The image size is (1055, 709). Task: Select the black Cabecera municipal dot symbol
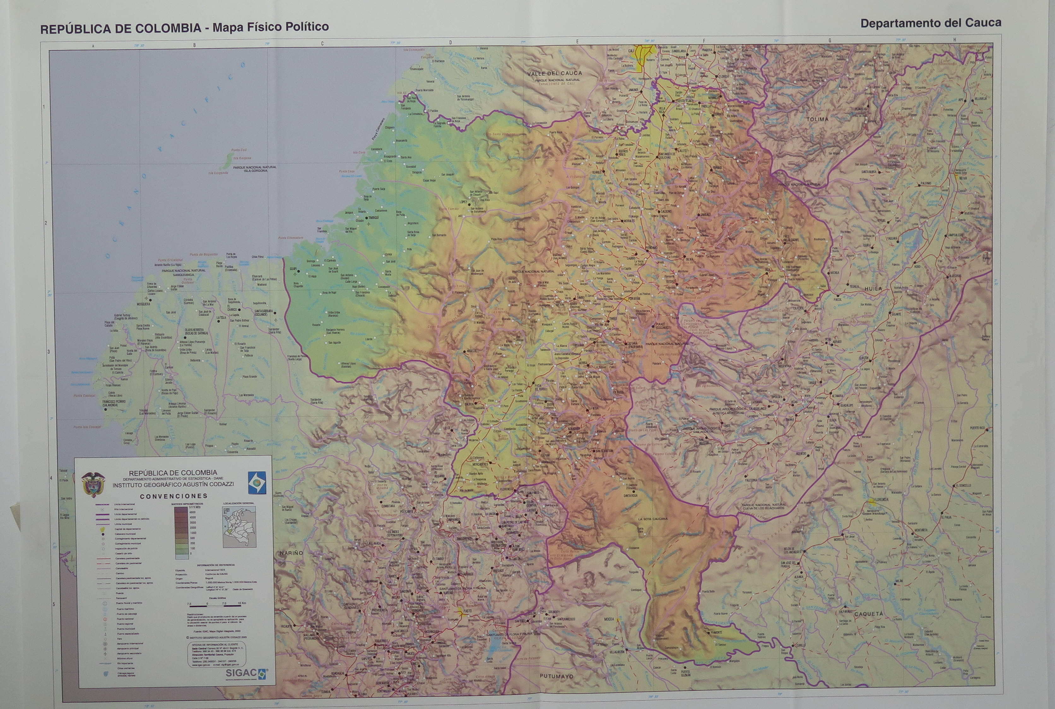(103, 535)
